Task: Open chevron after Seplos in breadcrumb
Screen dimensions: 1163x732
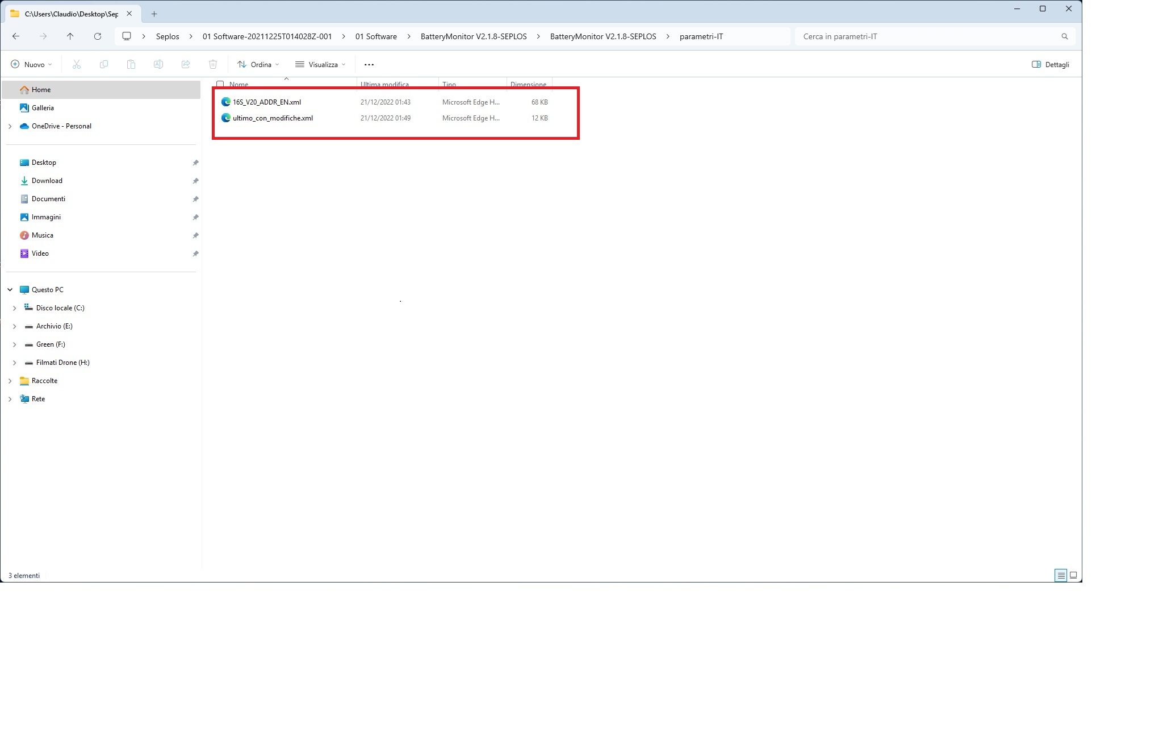Action: tap(191, 36)
